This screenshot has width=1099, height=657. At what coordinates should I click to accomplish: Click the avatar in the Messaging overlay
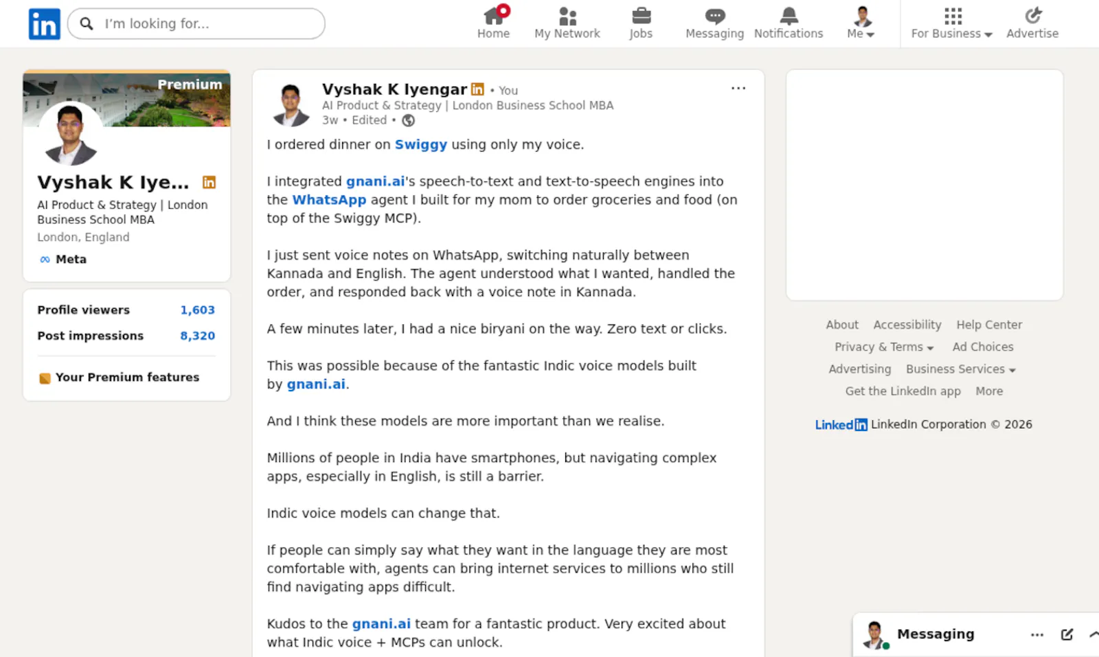pyautogui.click(x=876, y=635)
